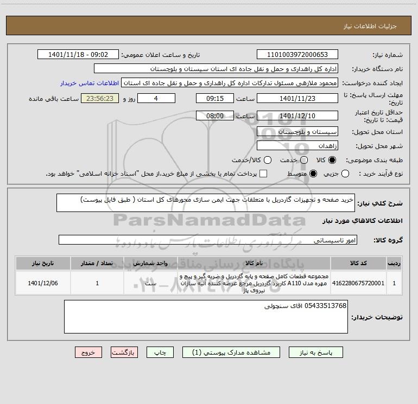Click the price validity date 1401/12/10 field
The width and height of the screenshot is (418, 404).
coord(297,116)
